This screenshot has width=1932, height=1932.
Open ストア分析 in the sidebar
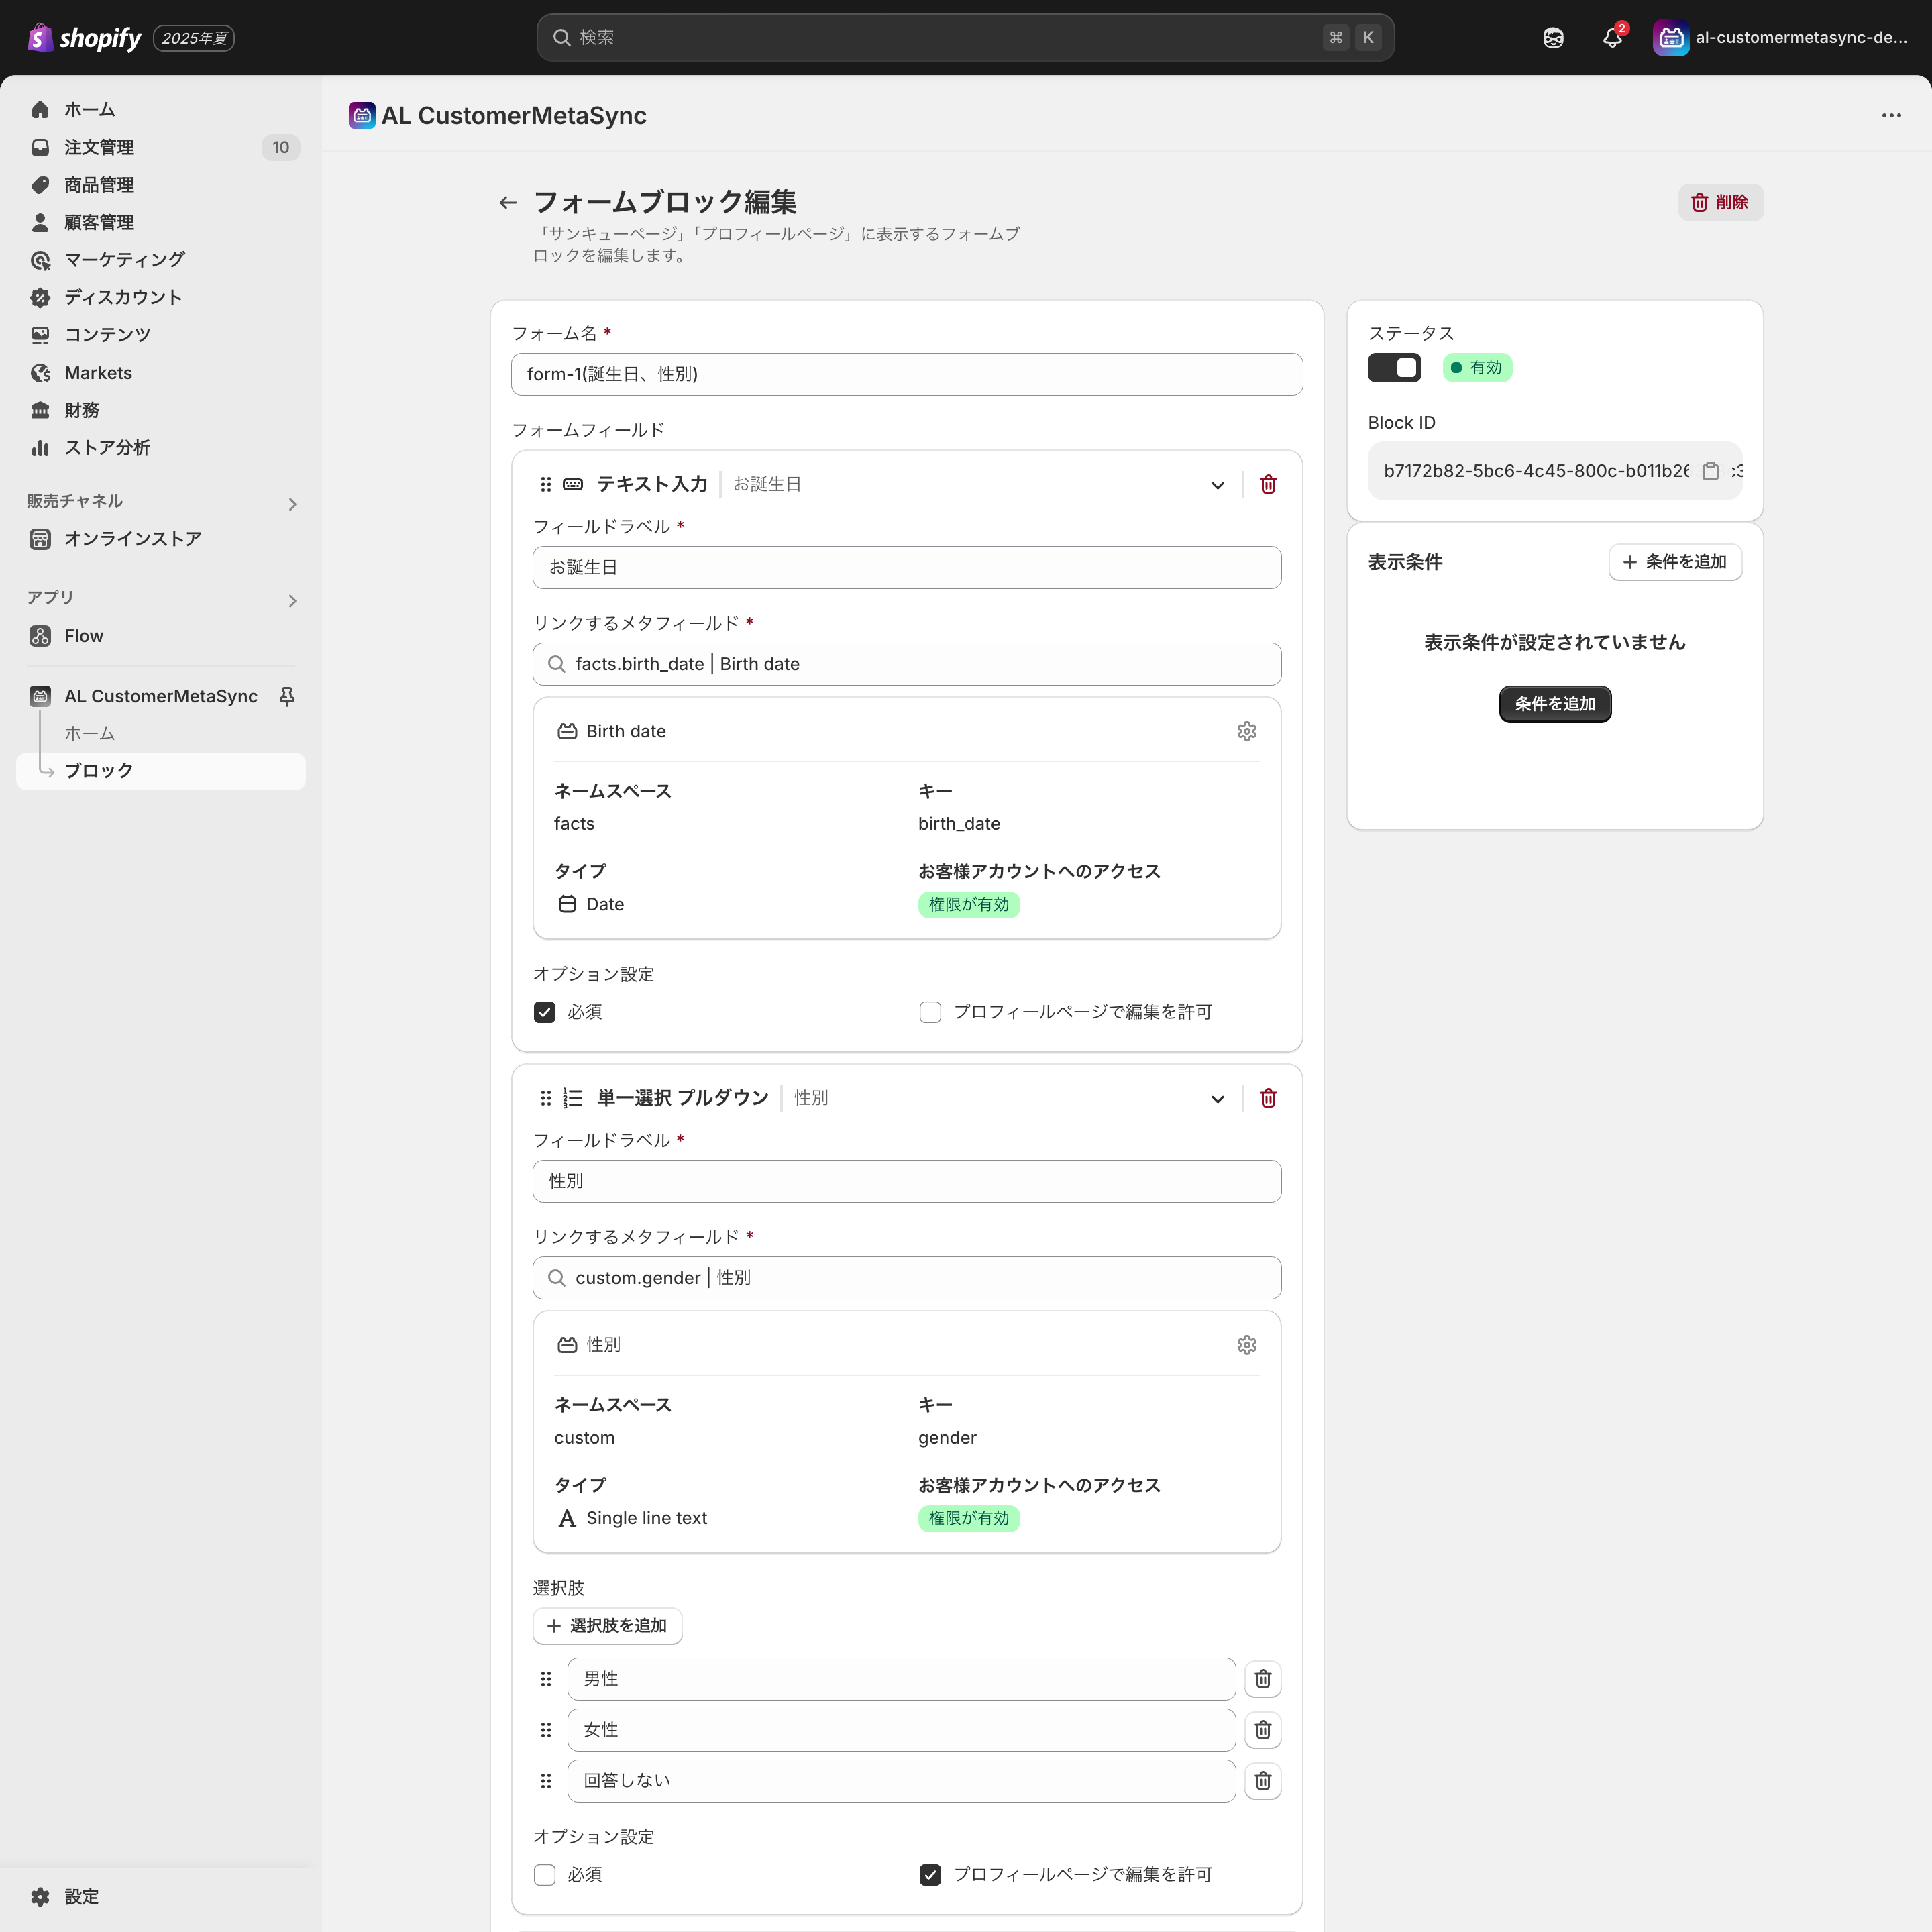pyautogui.click(x=161, y=448)
